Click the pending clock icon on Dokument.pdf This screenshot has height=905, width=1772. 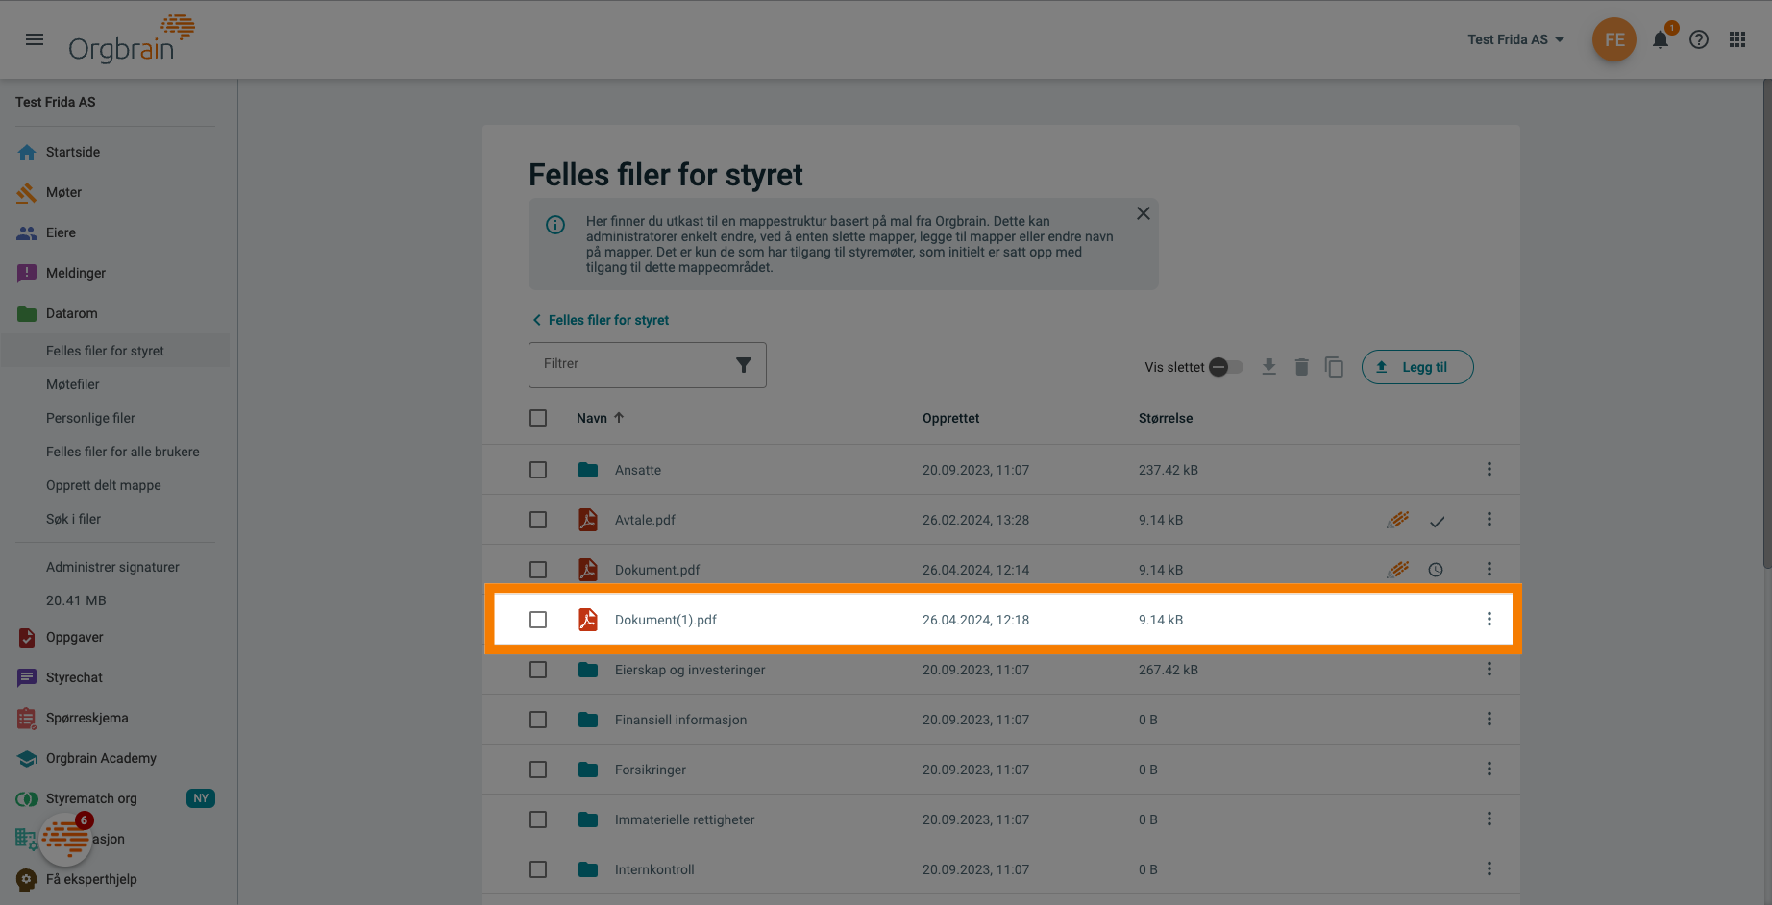point(1436,570)
